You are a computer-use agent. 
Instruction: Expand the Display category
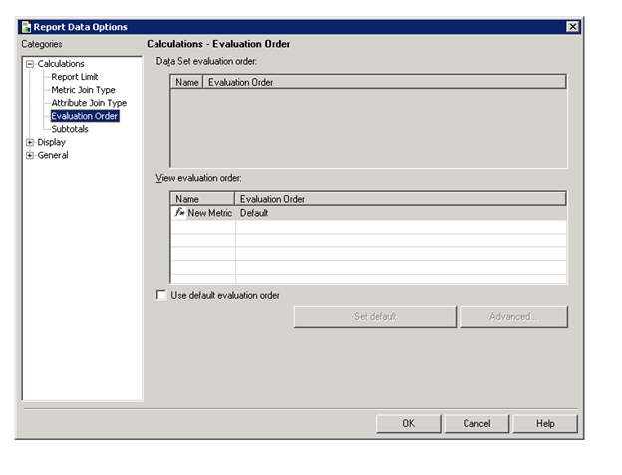point(30,142)
